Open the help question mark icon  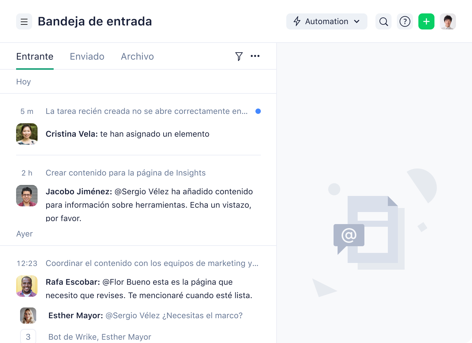point(405,21)
